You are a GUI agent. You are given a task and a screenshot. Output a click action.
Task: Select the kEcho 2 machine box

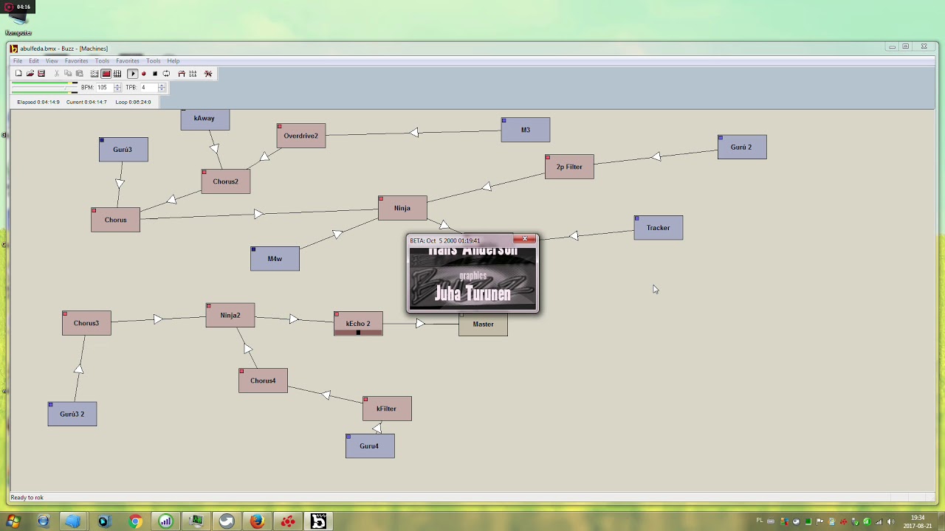[358, 324]
